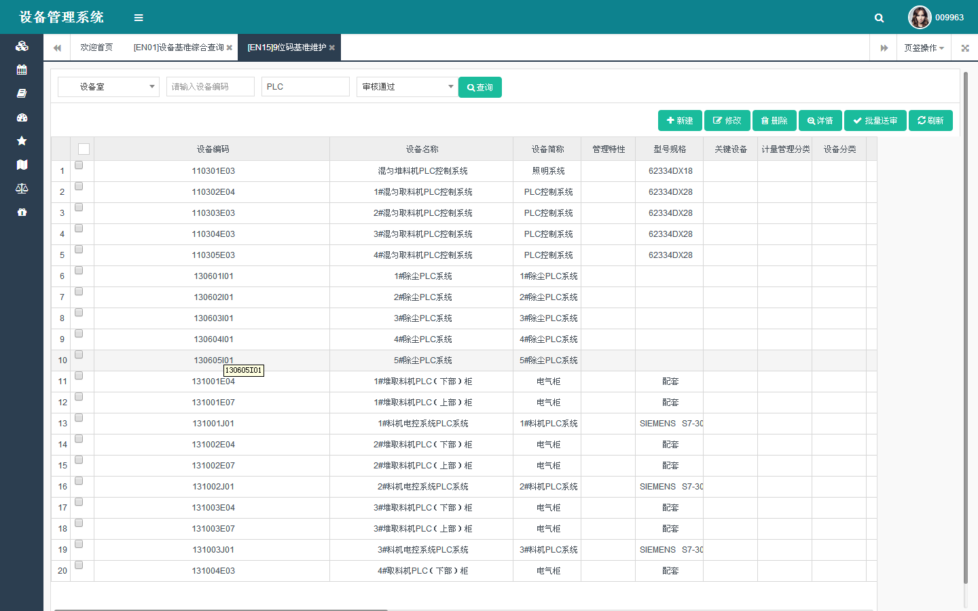Screen dimensions: 978x611
Task: Switch to the [EN01]设备基准综合查询 tab
Action: [x=179, y=48]
